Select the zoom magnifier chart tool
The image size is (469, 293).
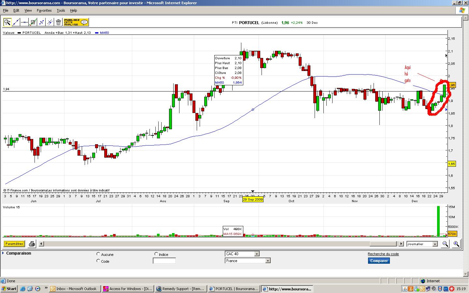(7, 22)
